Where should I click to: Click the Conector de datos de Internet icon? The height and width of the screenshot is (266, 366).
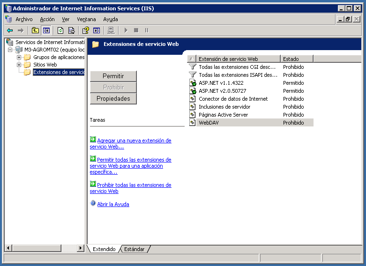tap(192, 99)
